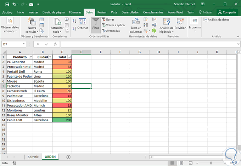
Task: Click the Save icon in the title bar
Action: (x=7, y=4)
